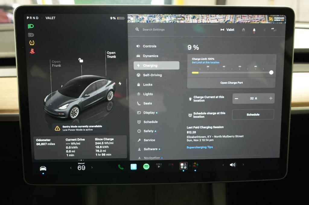309x205 pixels.
Task: Tap the Passenger Airbag Off indicator
Action: point(276,19)
